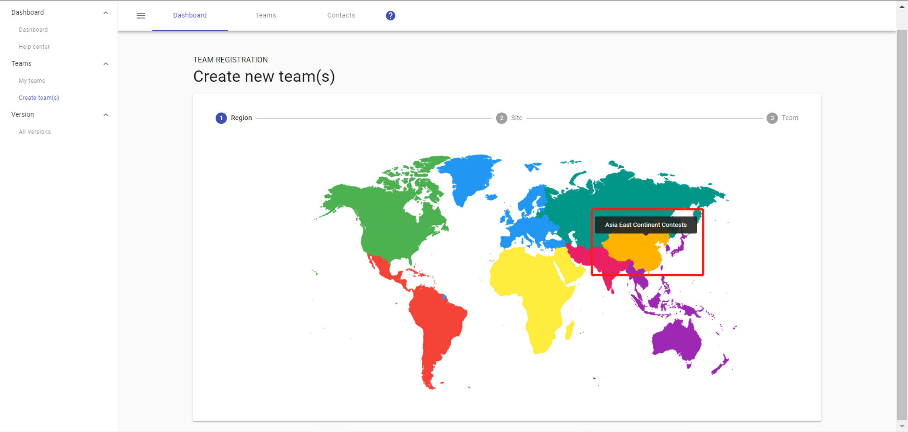
Task: Collapse the Dashboard sidebar section
Action: [106, 13]
